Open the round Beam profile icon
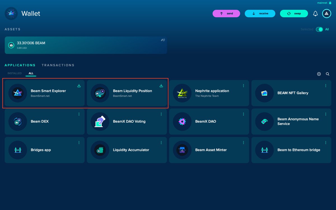 coord(326,13)
